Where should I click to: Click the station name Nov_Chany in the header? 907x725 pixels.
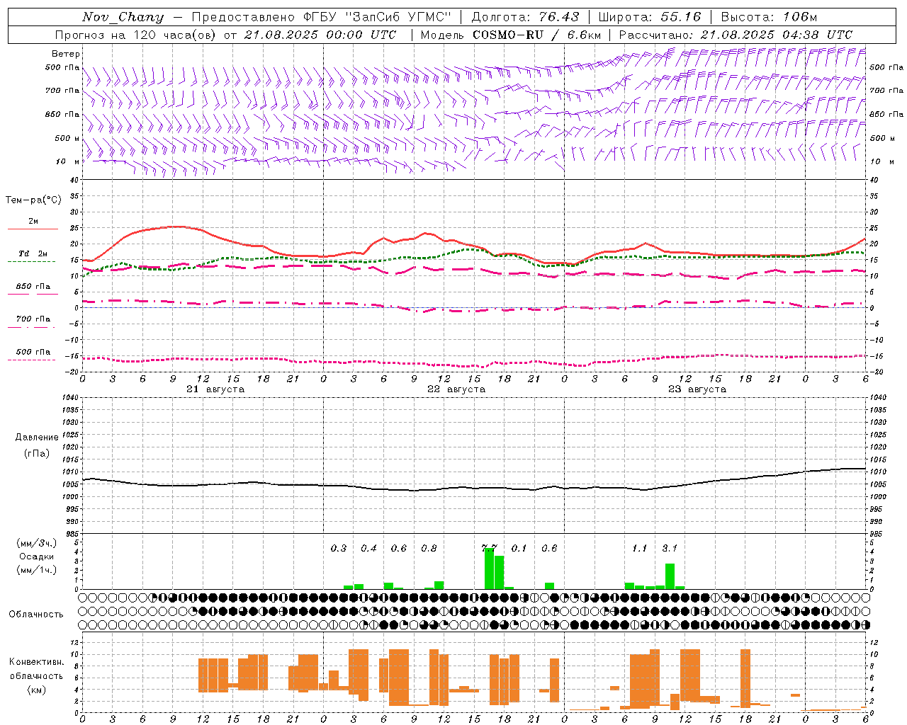coord(123,17)
